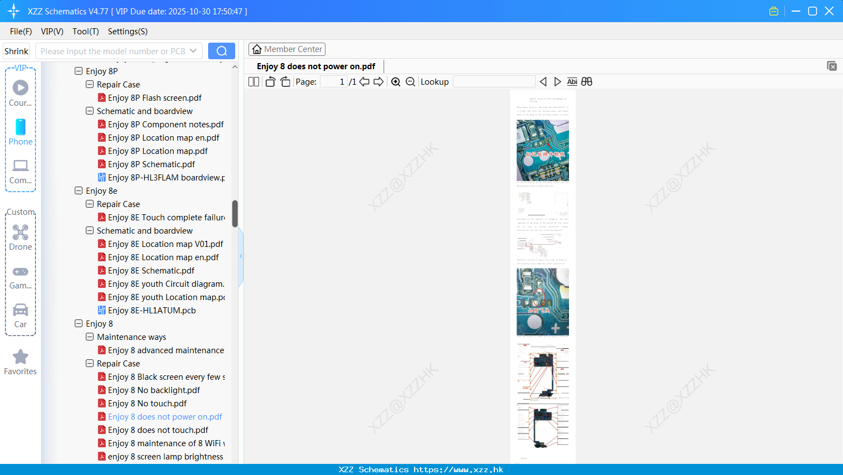Open the Member Center
Screen dimensions: 843x475
pos(287,49)
